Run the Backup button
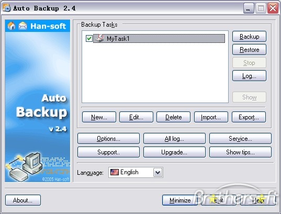Viewport: 281px width, 214px height. [x=249, y=37]
